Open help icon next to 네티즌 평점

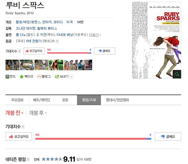coord(28,159)
